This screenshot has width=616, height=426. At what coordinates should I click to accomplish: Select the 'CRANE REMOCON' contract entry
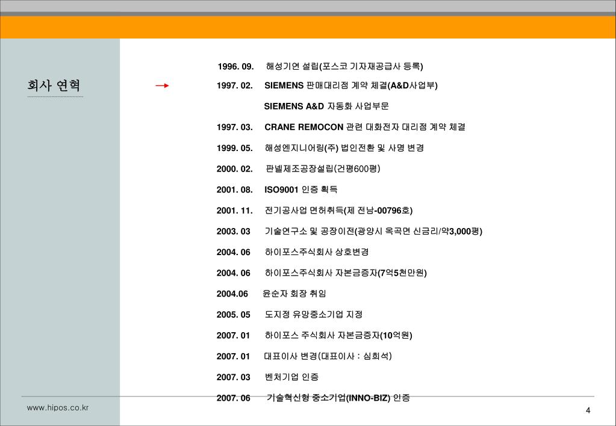(x=364, y=127)
